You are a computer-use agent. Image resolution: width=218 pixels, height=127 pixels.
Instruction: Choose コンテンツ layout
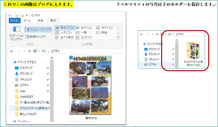coord(84,37)
